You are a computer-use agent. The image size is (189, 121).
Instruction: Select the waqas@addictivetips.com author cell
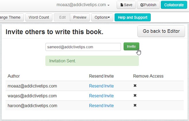coord(32,96)
